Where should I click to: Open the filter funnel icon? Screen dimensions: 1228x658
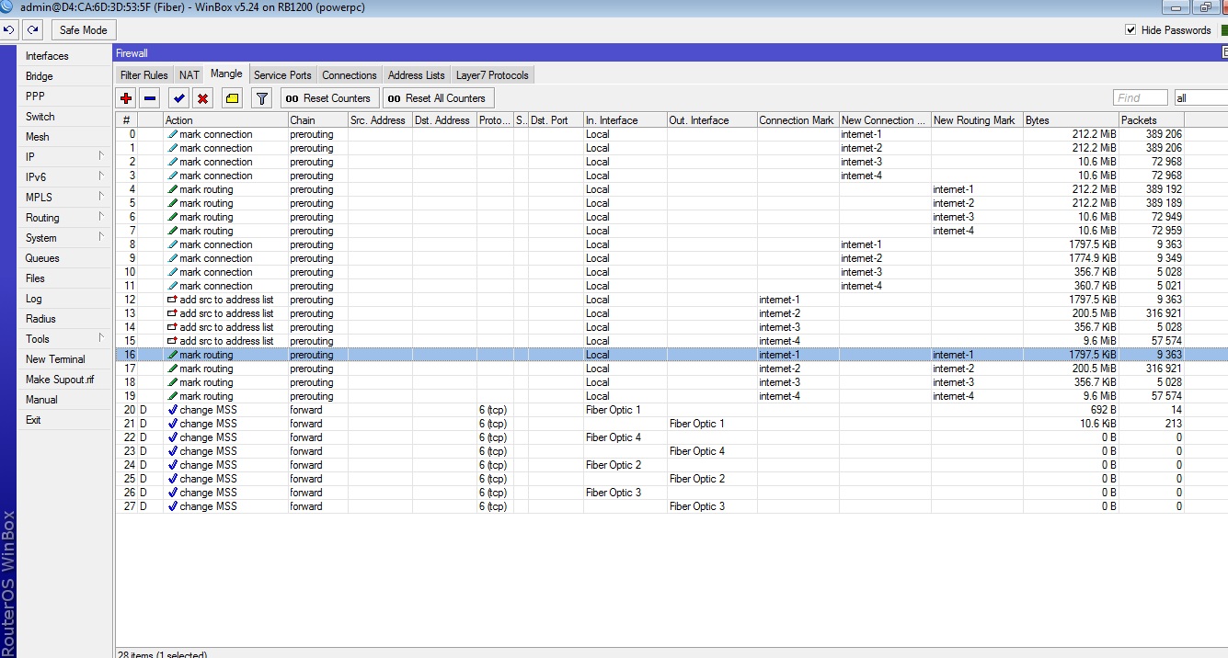pyautogui.click(x=262, y=98)
